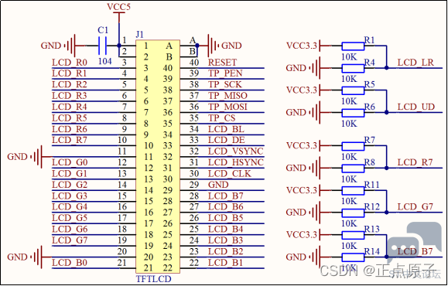Image resolution: width=448 pixels, height=286 pixels.
Task: Click the LCD_R6 net label
Action: tap(70, 129)
